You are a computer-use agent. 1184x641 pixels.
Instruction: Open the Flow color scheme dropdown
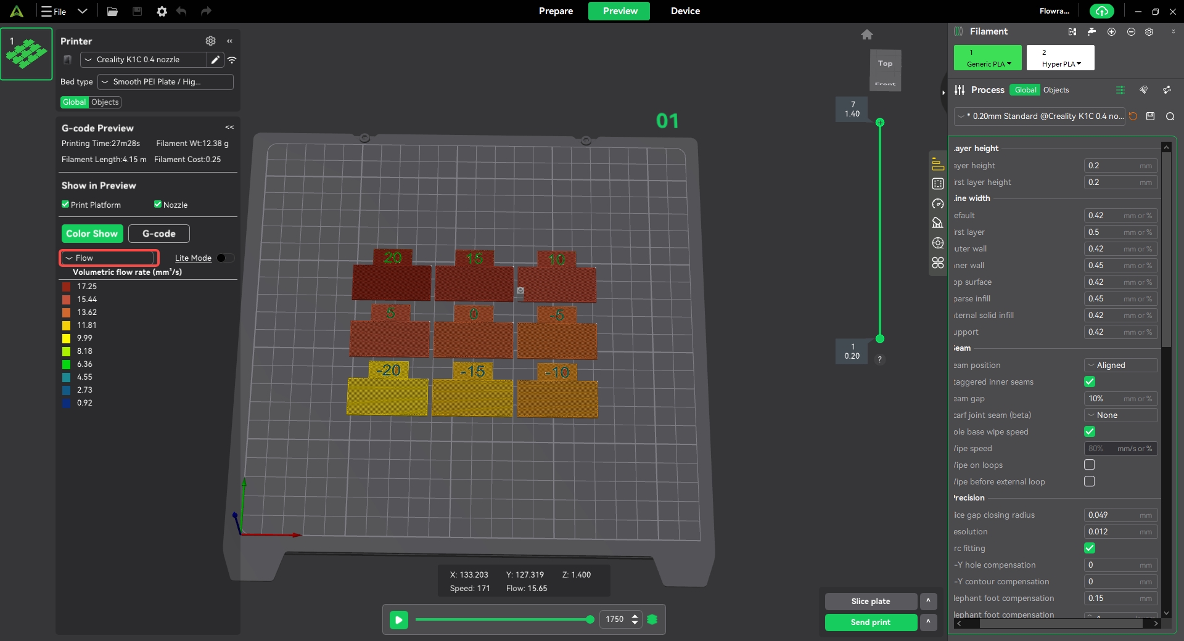click(x=109, y=258)
